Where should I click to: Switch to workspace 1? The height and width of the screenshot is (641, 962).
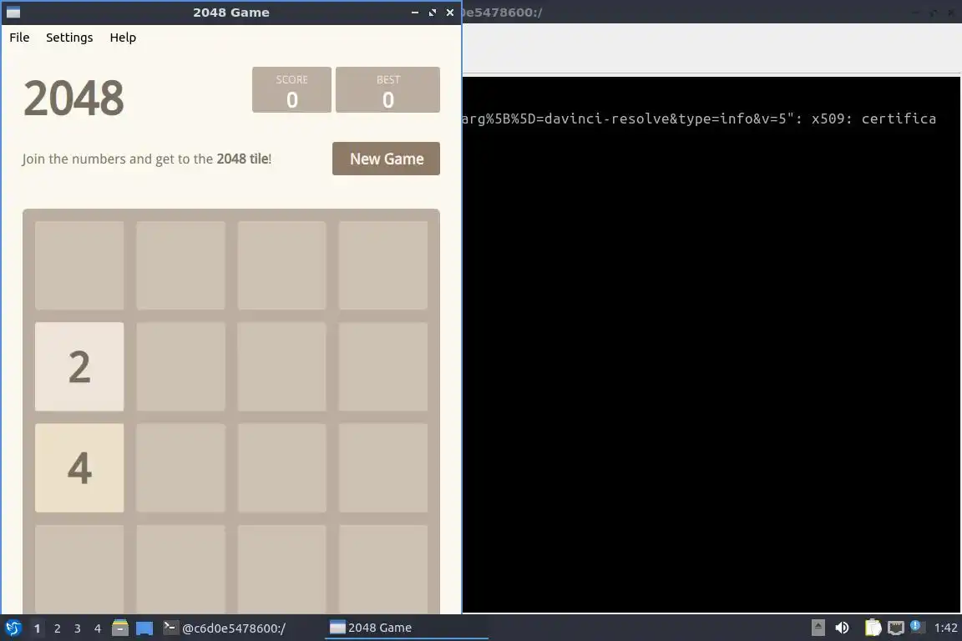[x=37, y=628]
